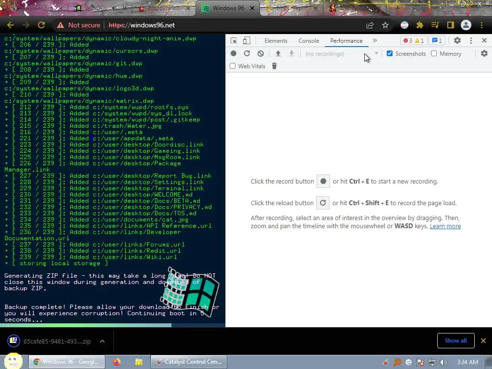
Task: Click the save profile download icon
Action: (292, 53)
